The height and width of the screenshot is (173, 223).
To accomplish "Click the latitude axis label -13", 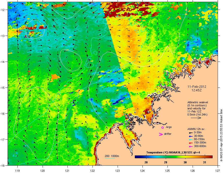I will pos(3,36).
